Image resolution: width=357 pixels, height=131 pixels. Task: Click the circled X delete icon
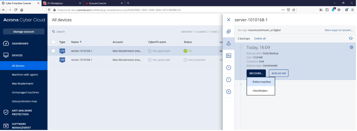pyautogui.click(x=228, y=92)
